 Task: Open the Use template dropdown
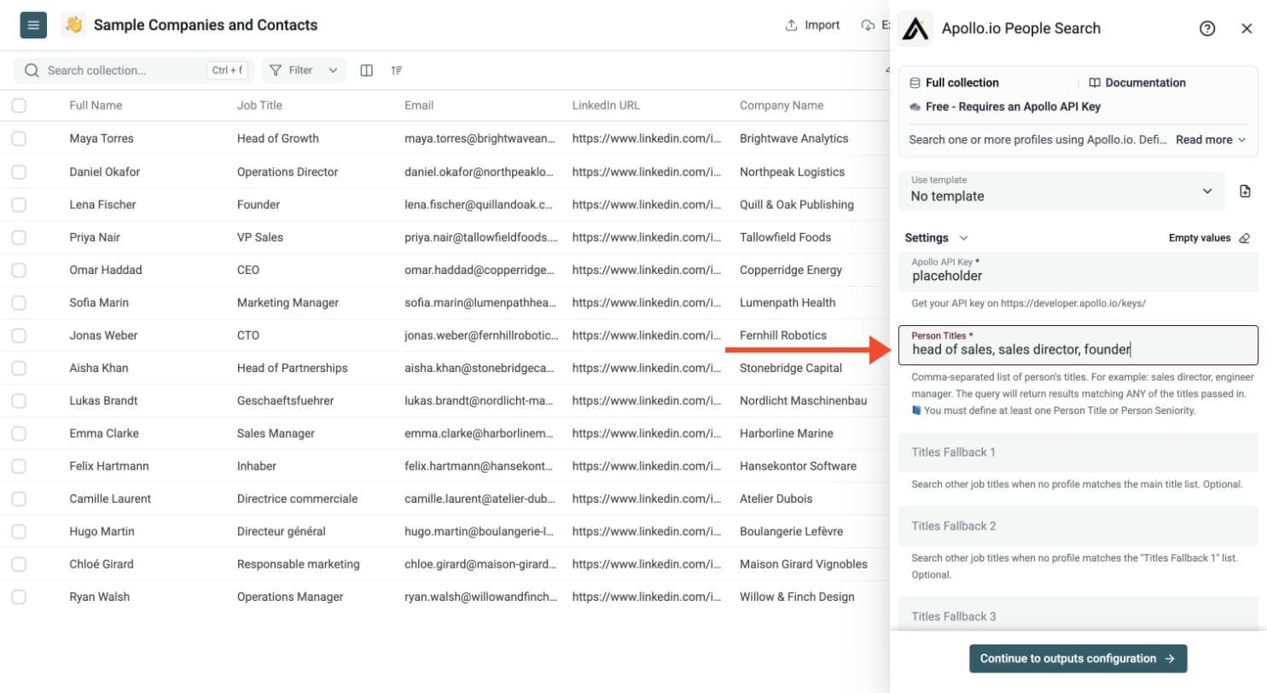[1061, 191]
